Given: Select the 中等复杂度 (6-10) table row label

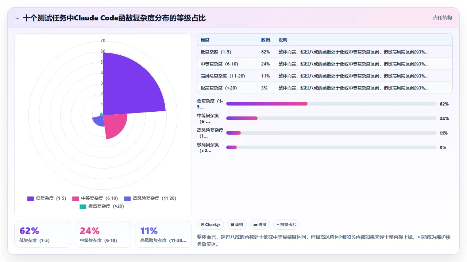Looking at the screenshot, I should (x=219, y=64).
